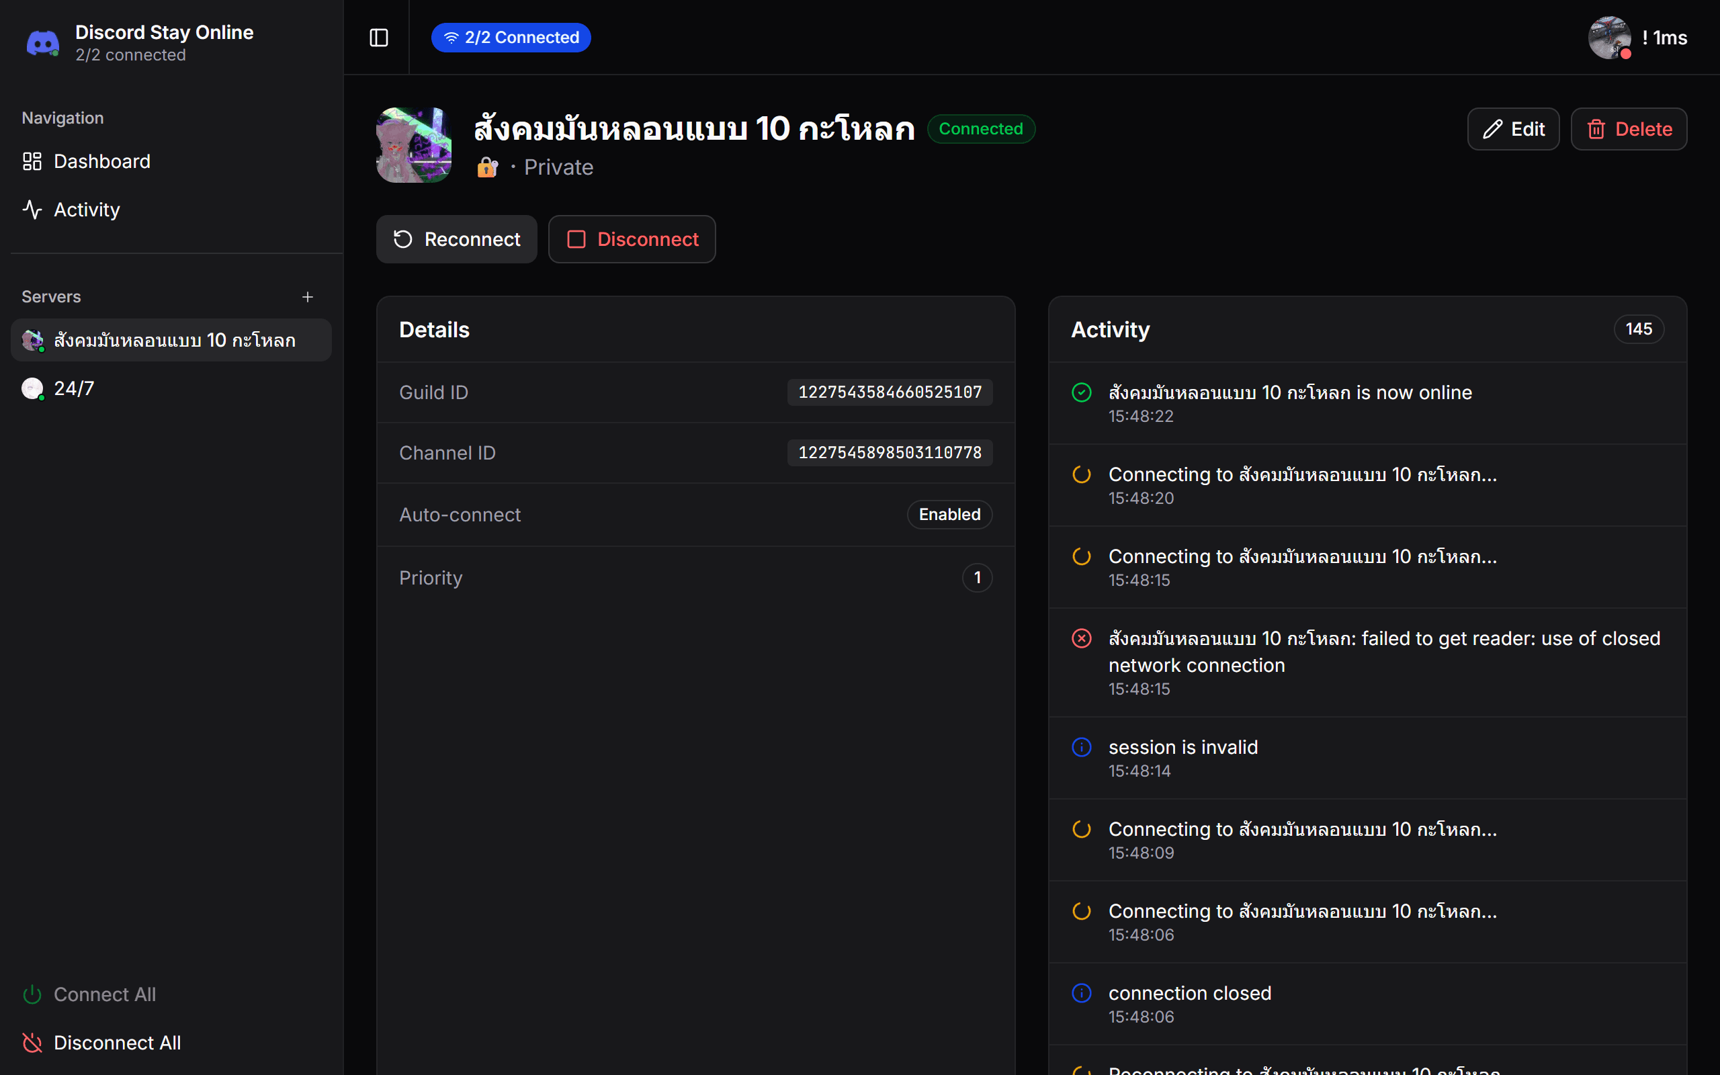Toggle the Auto-connect Enabled setting
This screenshot has height=1075, width=1720.
coord(949,514)
